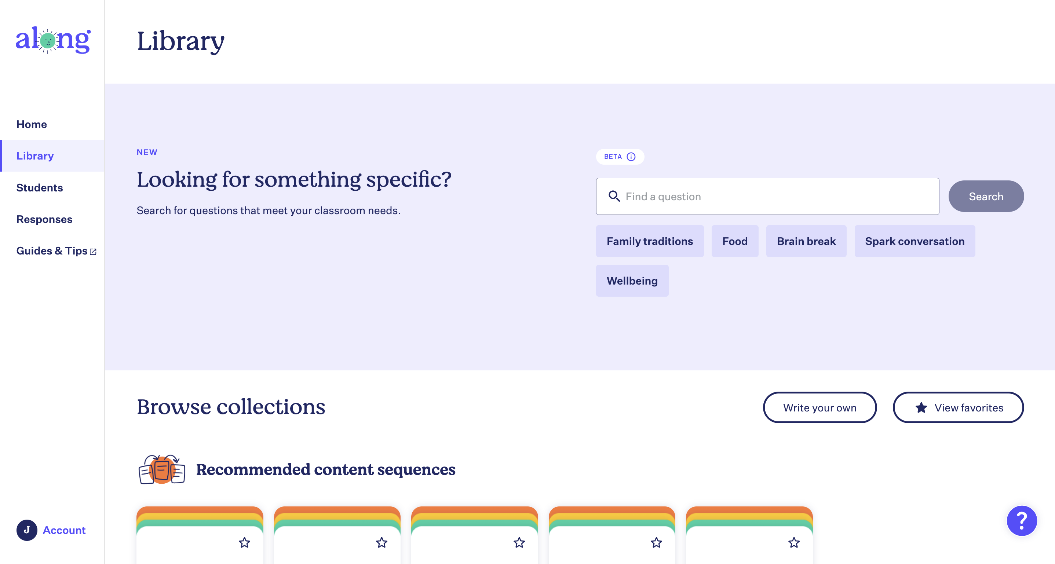Open the purple help question-mark button

click(x=1021, y=521)
